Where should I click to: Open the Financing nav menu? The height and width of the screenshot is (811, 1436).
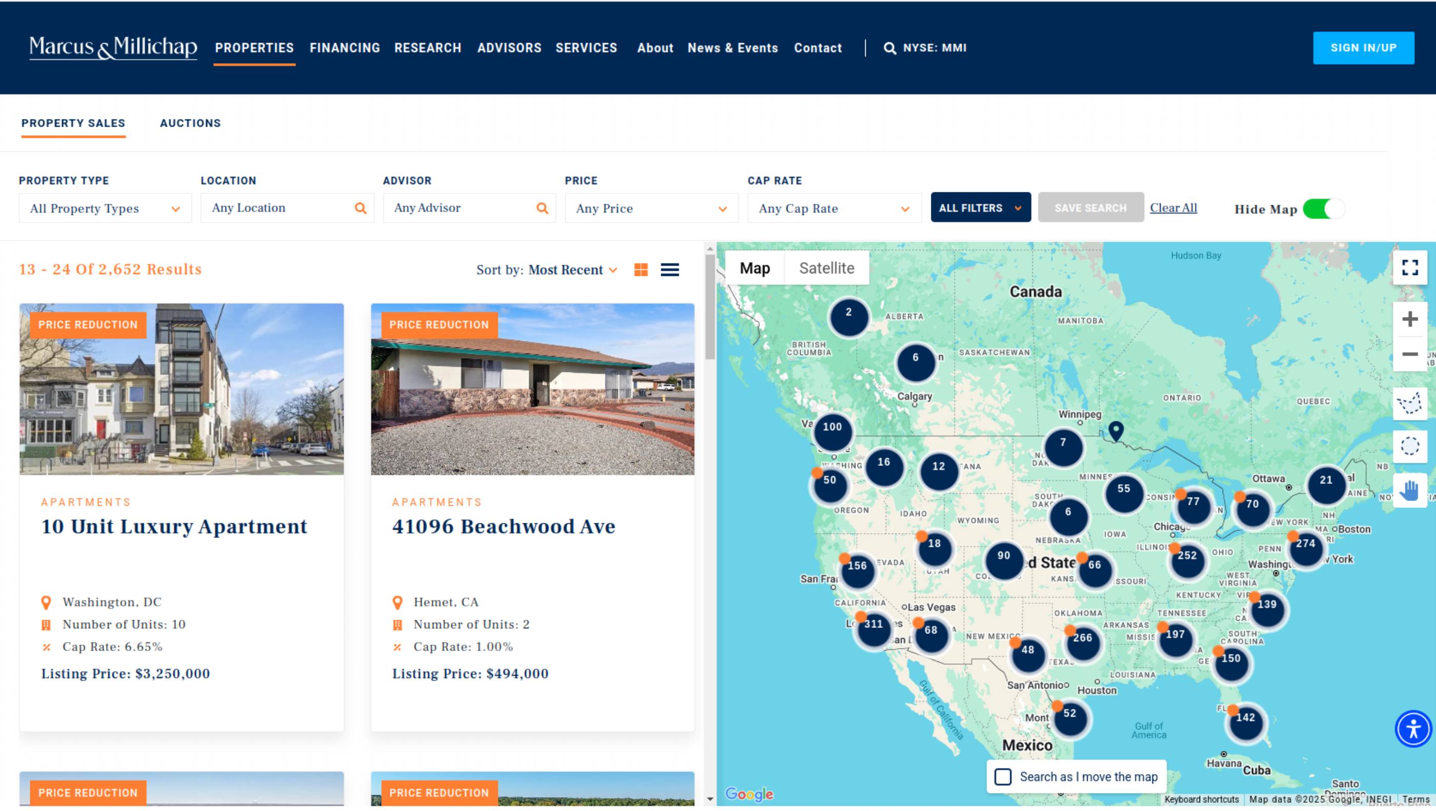[x=345, y=48]
